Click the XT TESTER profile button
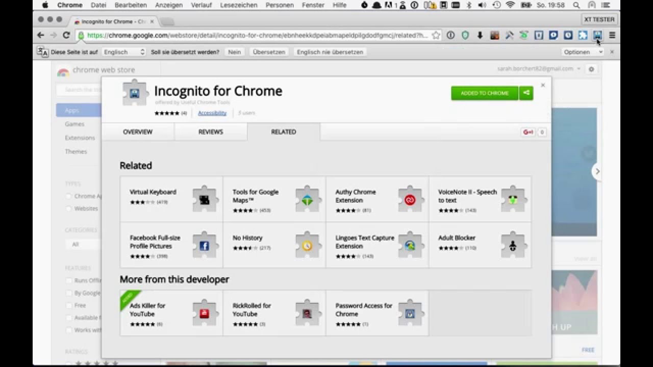The height and width of the screenshot is (367, 653). click(599, 19)
